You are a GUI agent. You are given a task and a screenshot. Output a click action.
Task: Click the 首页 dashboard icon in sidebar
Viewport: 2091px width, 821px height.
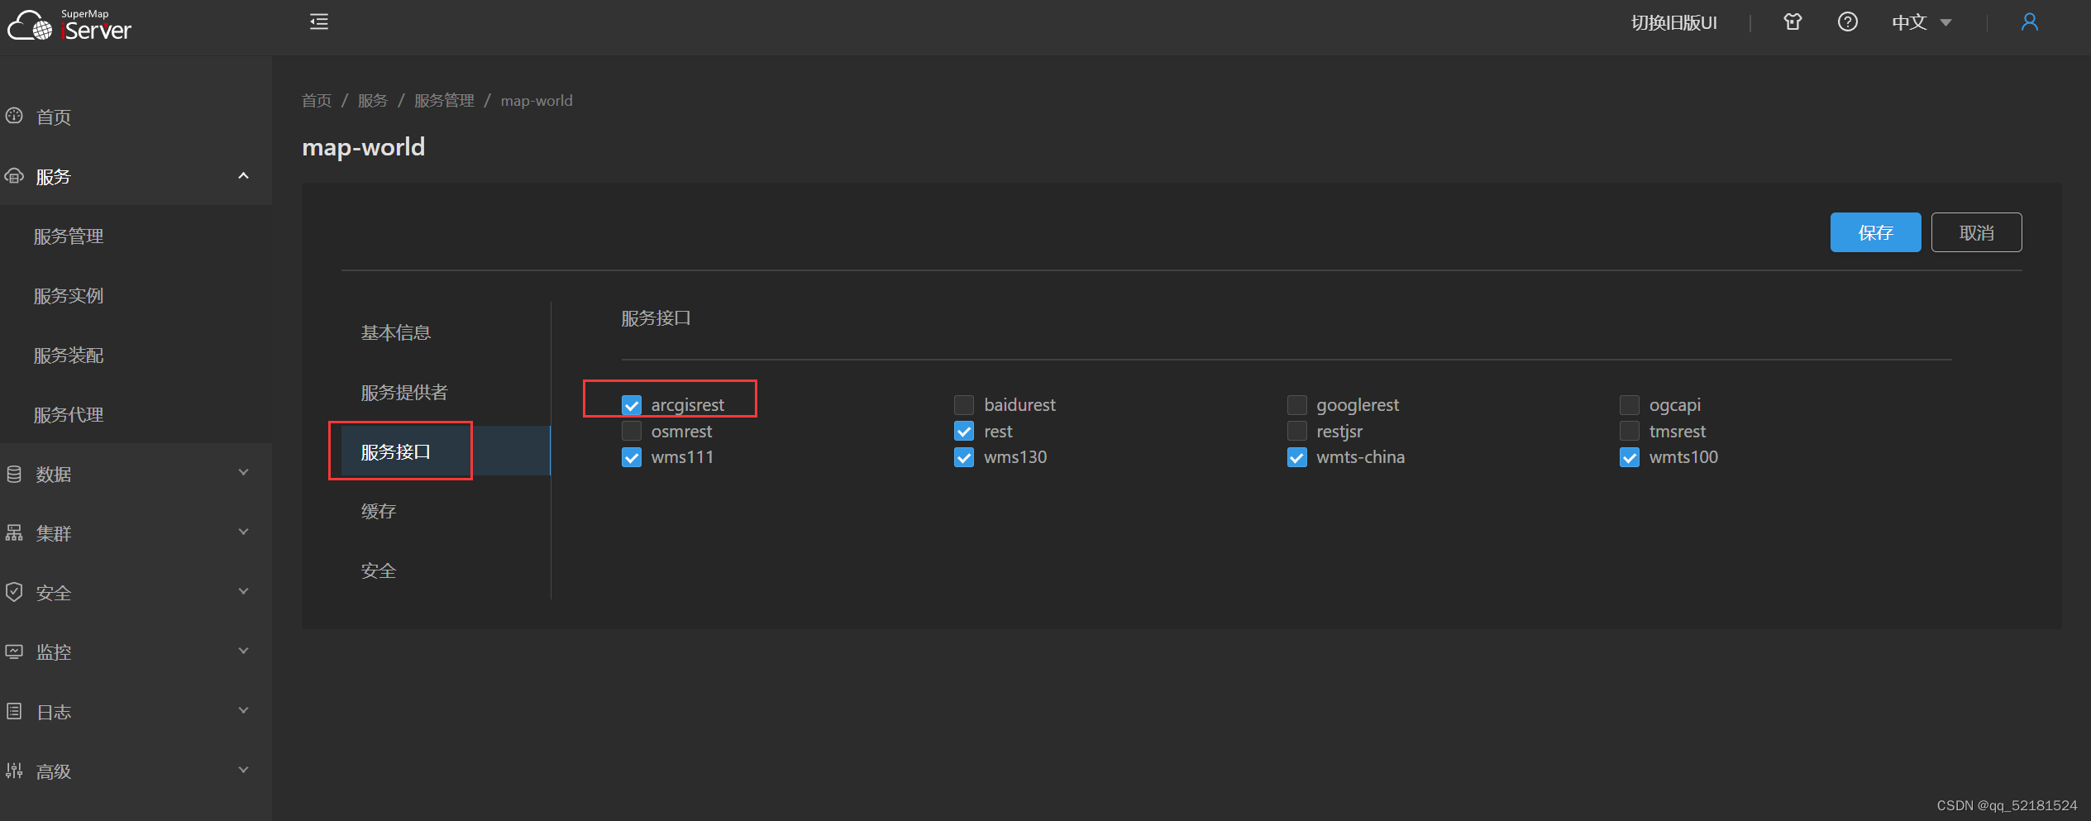[14, 116]
